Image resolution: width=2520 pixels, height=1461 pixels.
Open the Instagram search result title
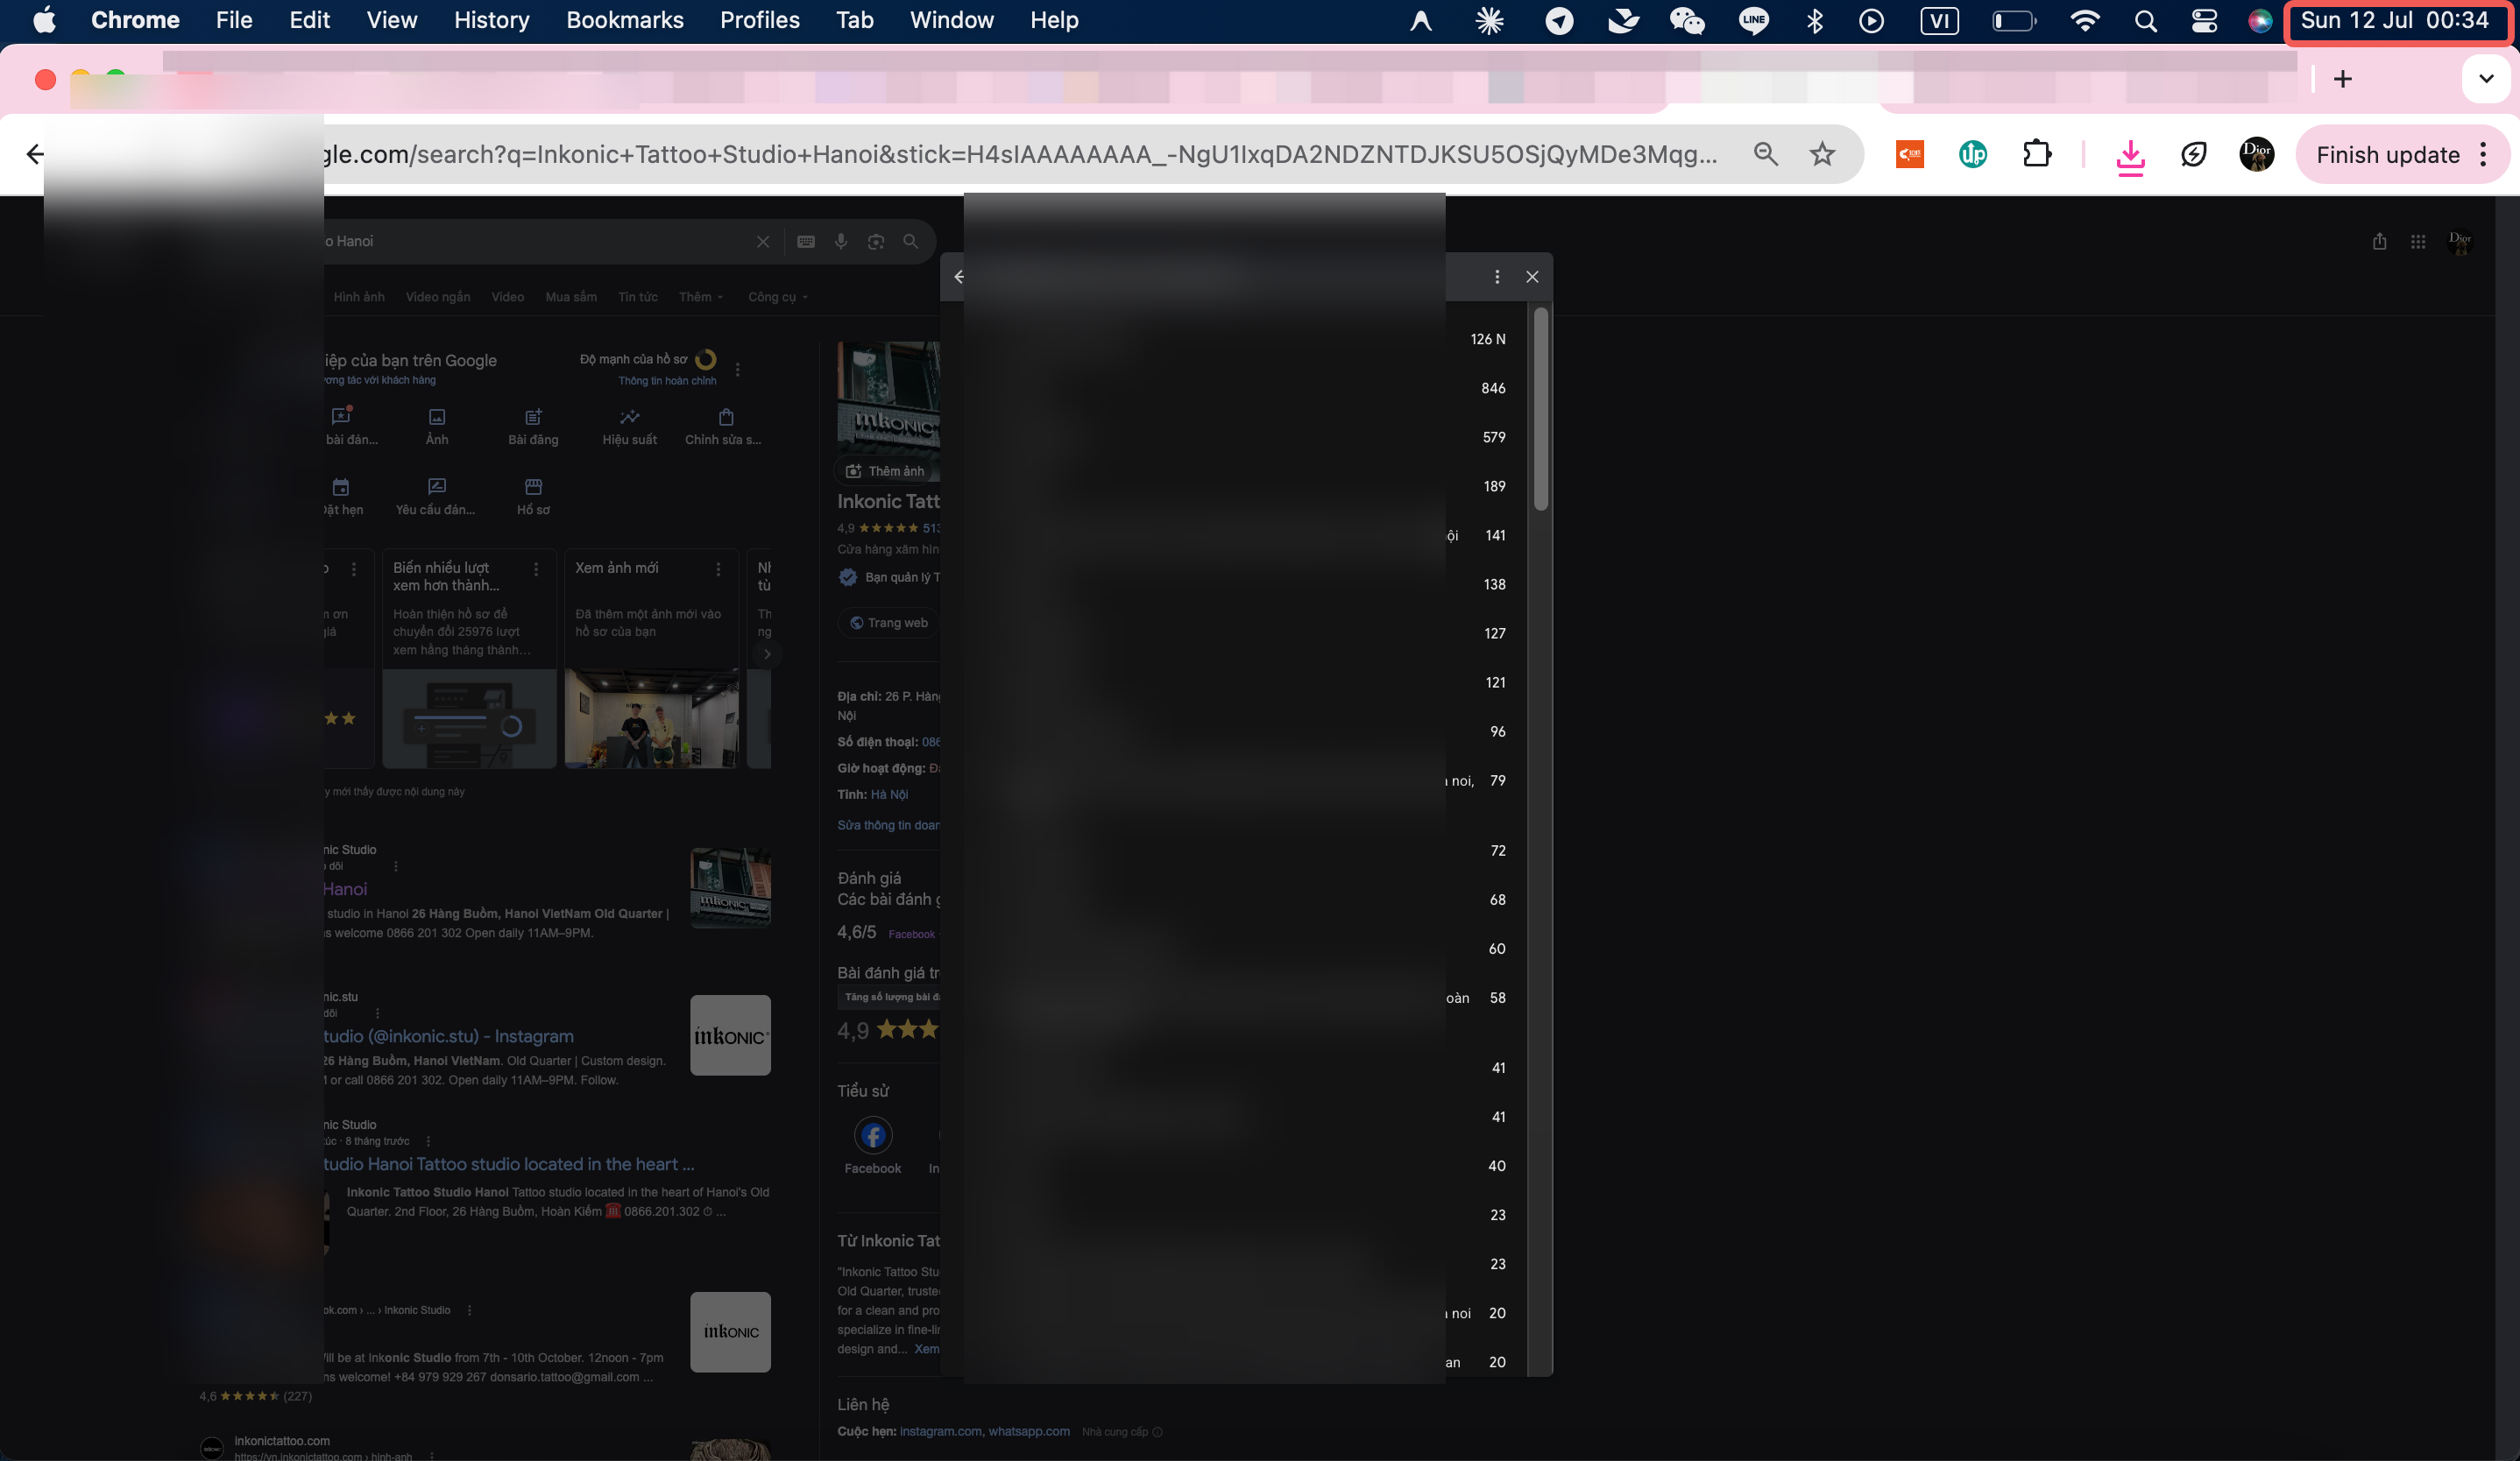(x=448, y=1036)
